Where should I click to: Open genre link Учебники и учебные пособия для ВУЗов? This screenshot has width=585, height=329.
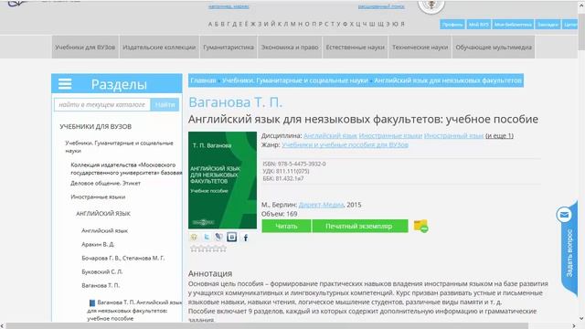click(x=345, y=144)
